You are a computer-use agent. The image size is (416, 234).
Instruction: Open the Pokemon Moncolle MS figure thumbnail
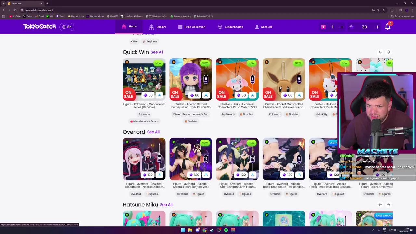coord(144,79)
